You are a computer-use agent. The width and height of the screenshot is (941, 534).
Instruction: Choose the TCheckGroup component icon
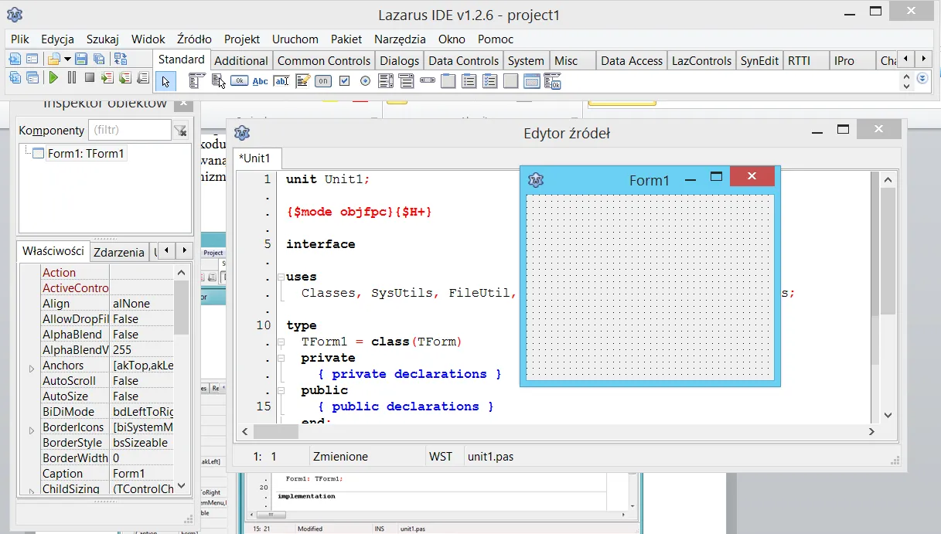click(489, 80)
